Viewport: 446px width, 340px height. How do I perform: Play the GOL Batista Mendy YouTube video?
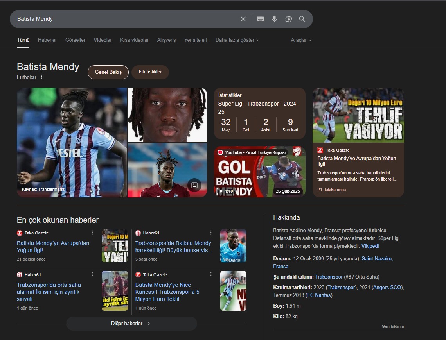[x=260, y=172]
